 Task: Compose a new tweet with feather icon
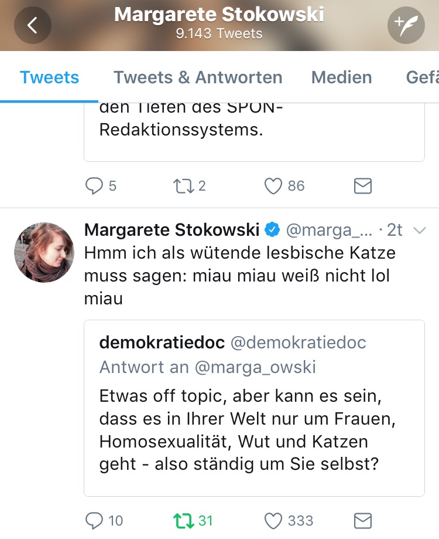[406, 25]
